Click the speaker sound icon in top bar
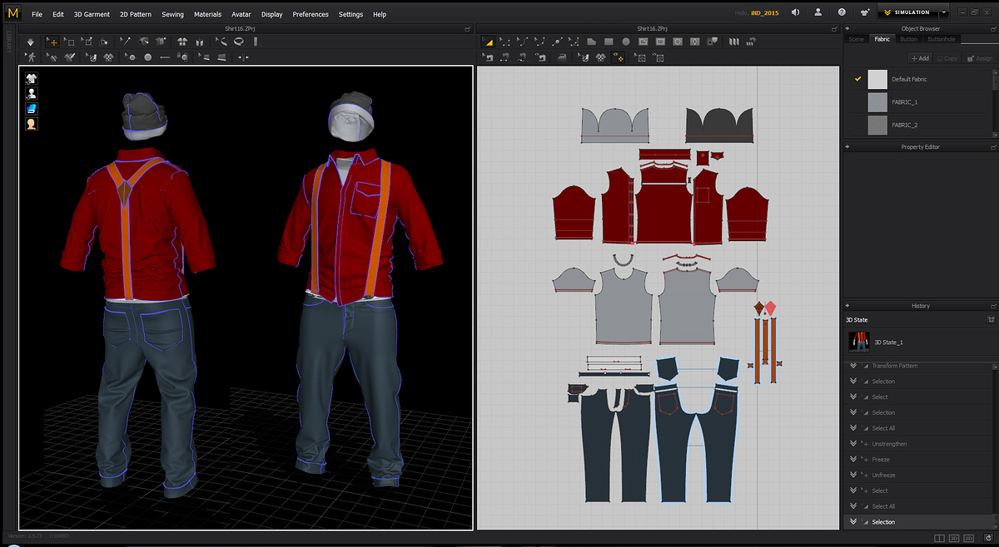The width and height of the screenshot is (999, 547). (x=795, y=12)
